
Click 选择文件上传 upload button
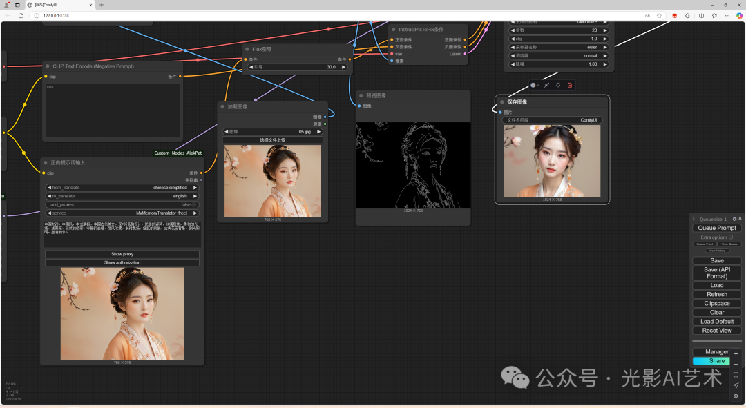click(273, 140)
